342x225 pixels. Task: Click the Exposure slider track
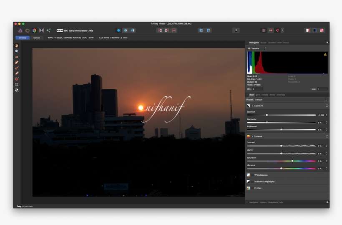(x=281, y=115)
